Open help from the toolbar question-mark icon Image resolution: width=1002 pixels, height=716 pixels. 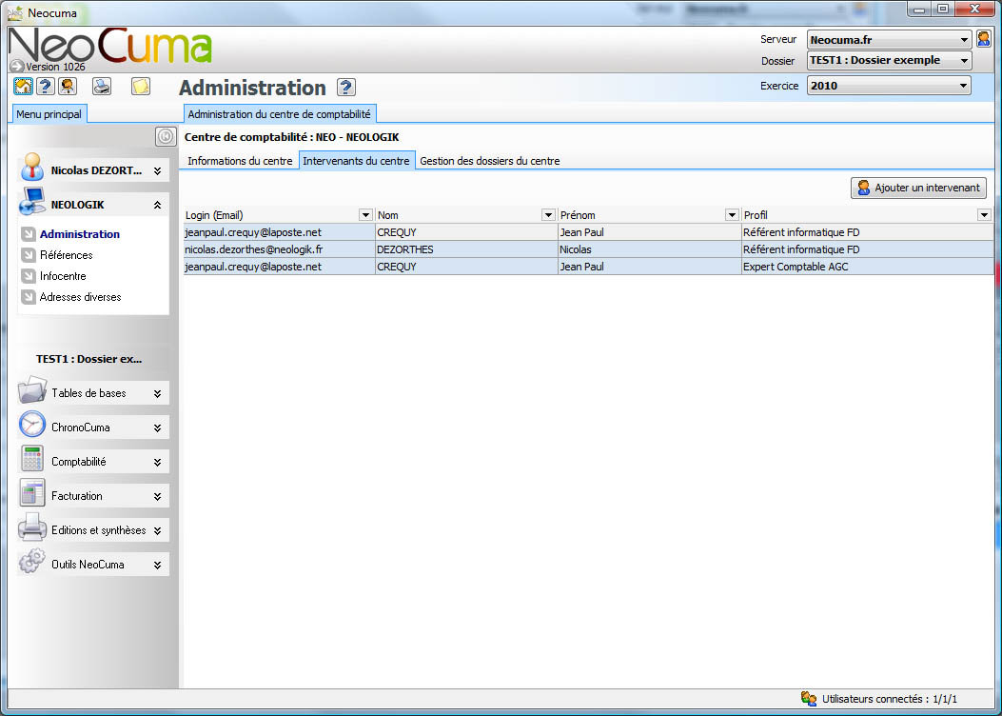click(x=46, y=87)
